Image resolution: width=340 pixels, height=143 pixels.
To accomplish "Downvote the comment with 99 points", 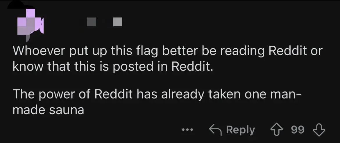I will coord(319,130).
